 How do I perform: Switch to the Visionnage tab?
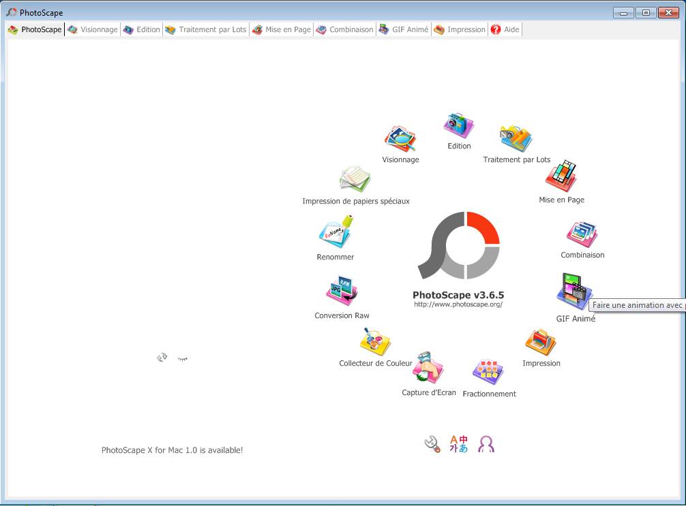click(x=92, y=30)
